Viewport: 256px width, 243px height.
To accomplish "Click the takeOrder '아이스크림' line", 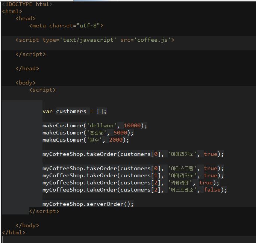I will [133, 169].
